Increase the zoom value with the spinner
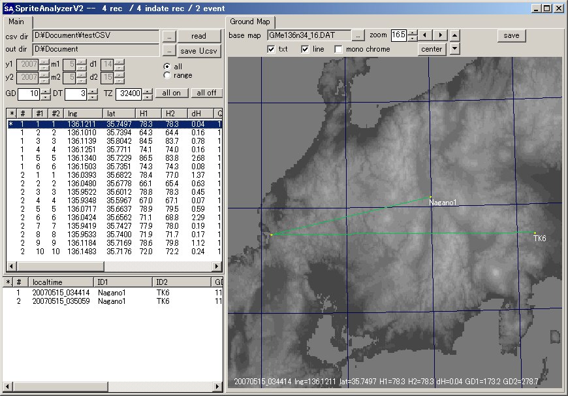The height and width of the screenshot is (396, 568). point(412,32)
